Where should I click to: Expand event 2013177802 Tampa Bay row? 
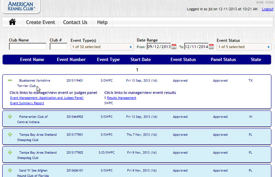coord(10,152)
